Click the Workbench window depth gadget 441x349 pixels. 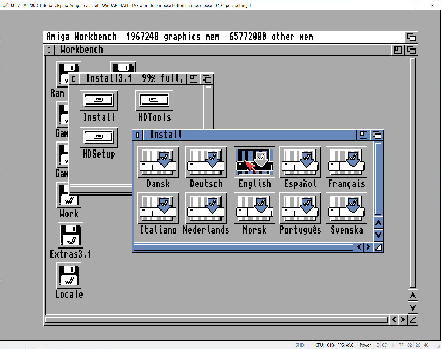tap(411, 50)
